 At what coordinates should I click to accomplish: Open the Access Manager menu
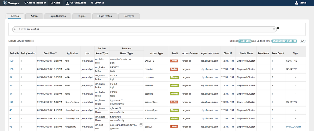click(35, 3)
